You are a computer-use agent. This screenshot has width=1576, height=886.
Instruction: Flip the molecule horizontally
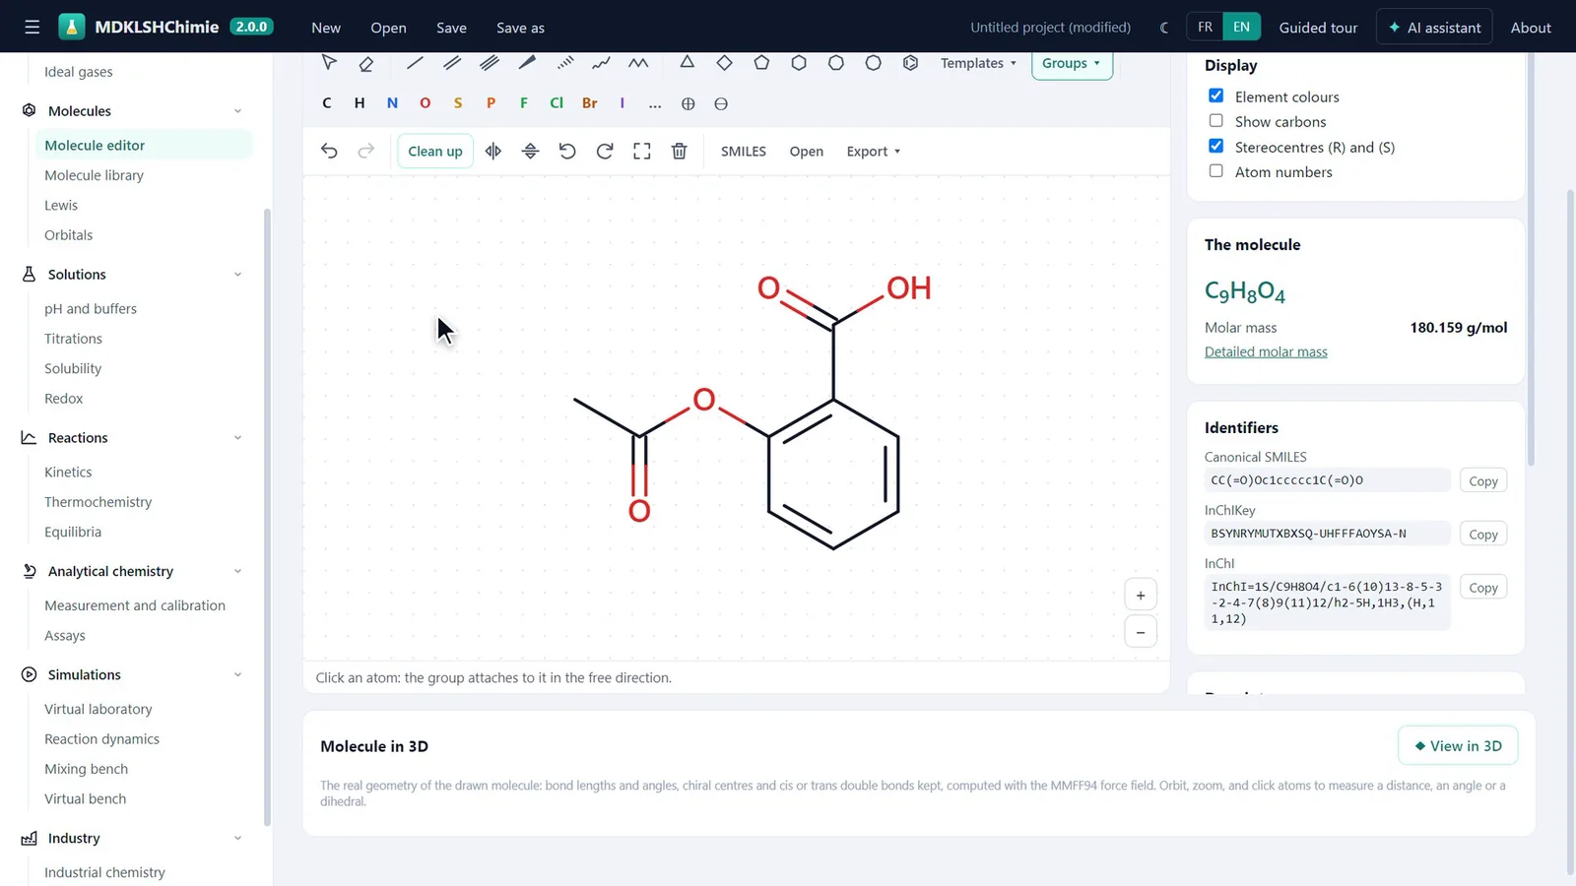pos(493,151)
